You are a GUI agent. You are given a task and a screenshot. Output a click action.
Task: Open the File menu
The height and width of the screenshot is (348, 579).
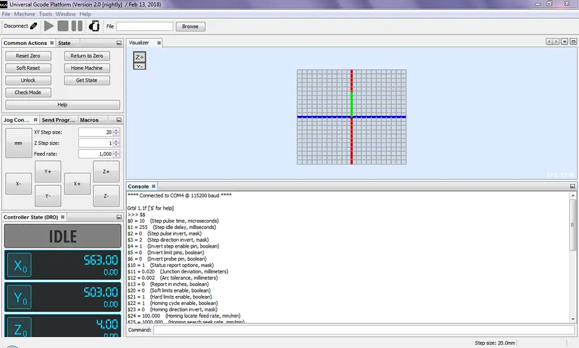(x=6, y=14)
